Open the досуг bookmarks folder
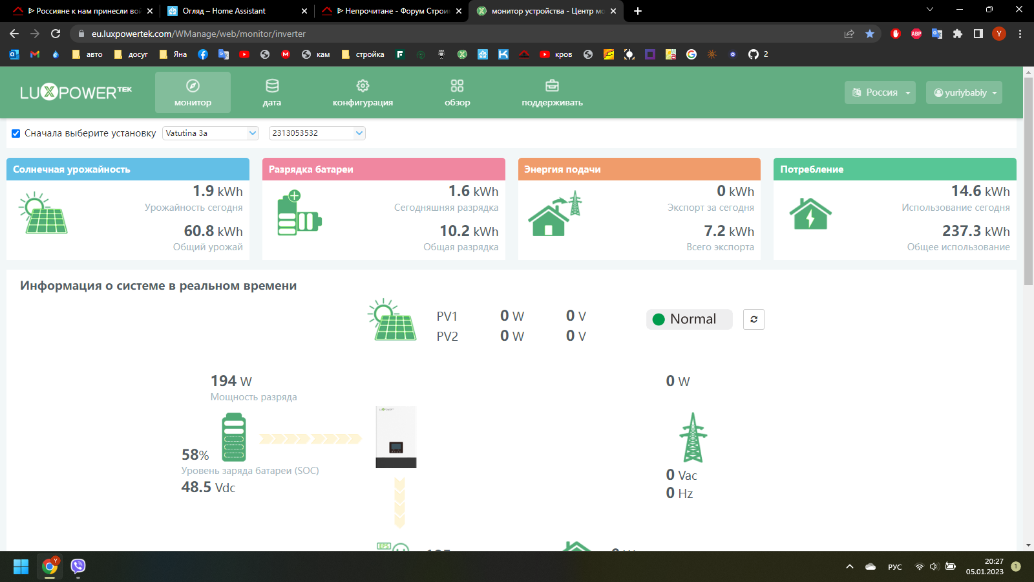 (131, 54)
